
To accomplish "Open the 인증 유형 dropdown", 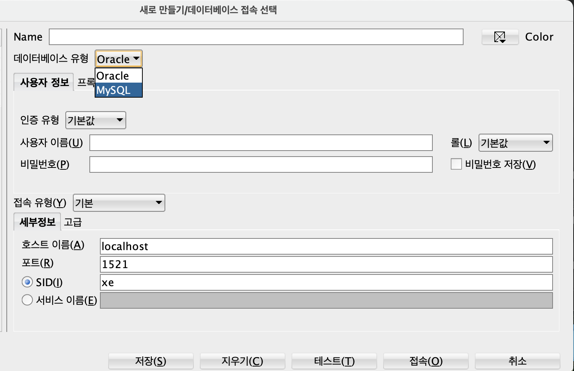I will coord(96,120).
